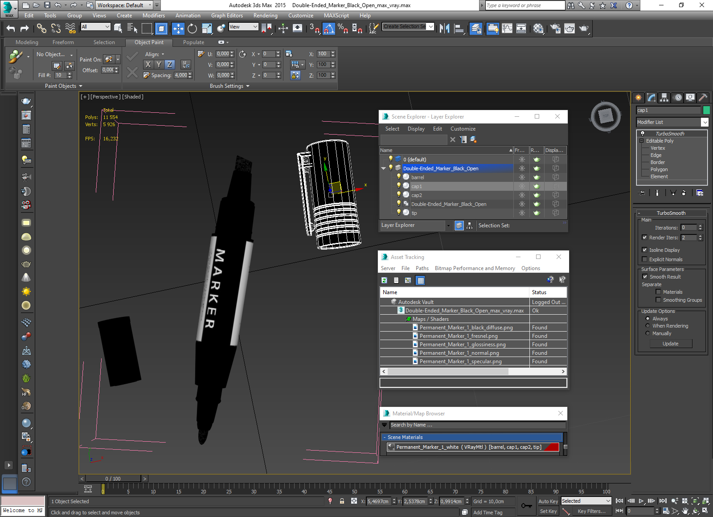Click the Sun light icon in left toolbar

click(26, 291)
